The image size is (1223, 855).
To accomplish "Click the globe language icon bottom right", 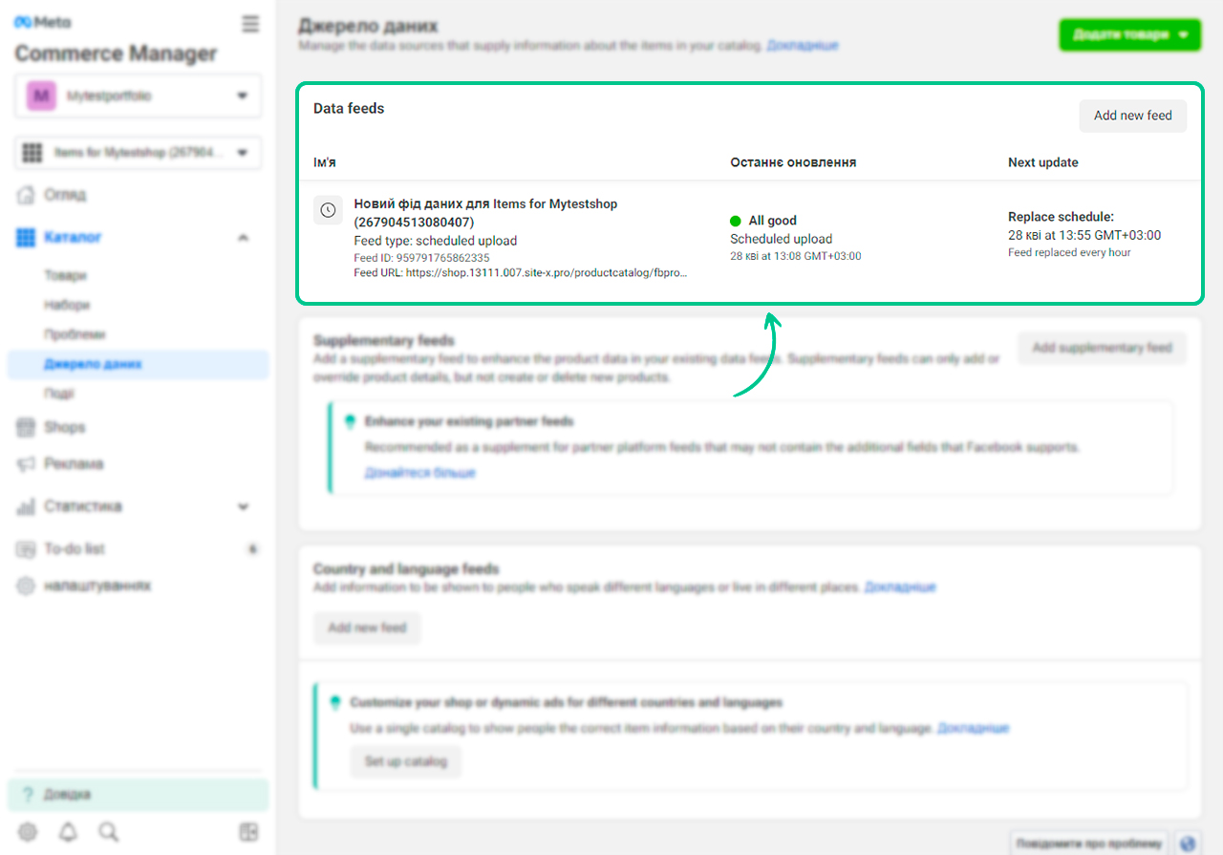I will coord(1188,844).
